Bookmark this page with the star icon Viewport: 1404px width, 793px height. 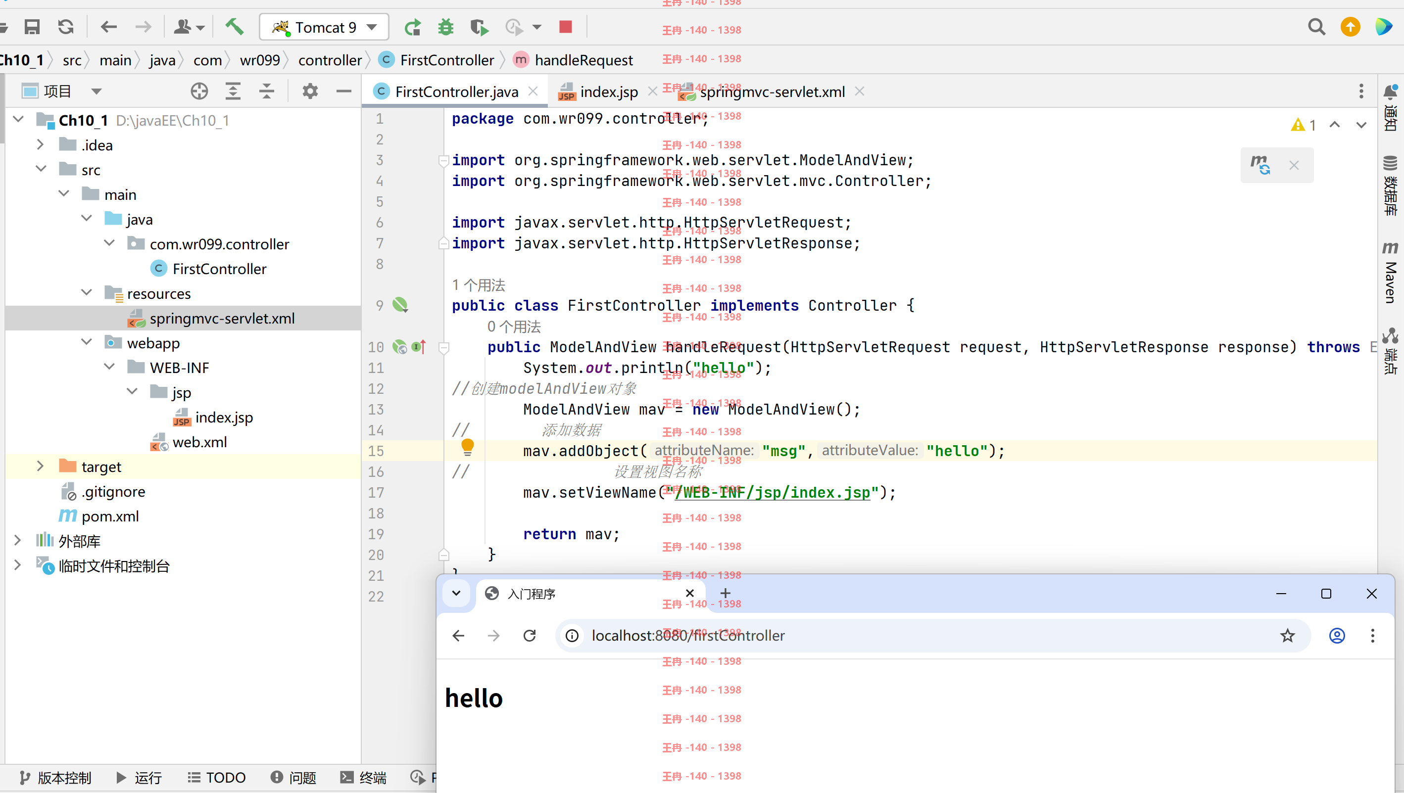click(1287, 635)
